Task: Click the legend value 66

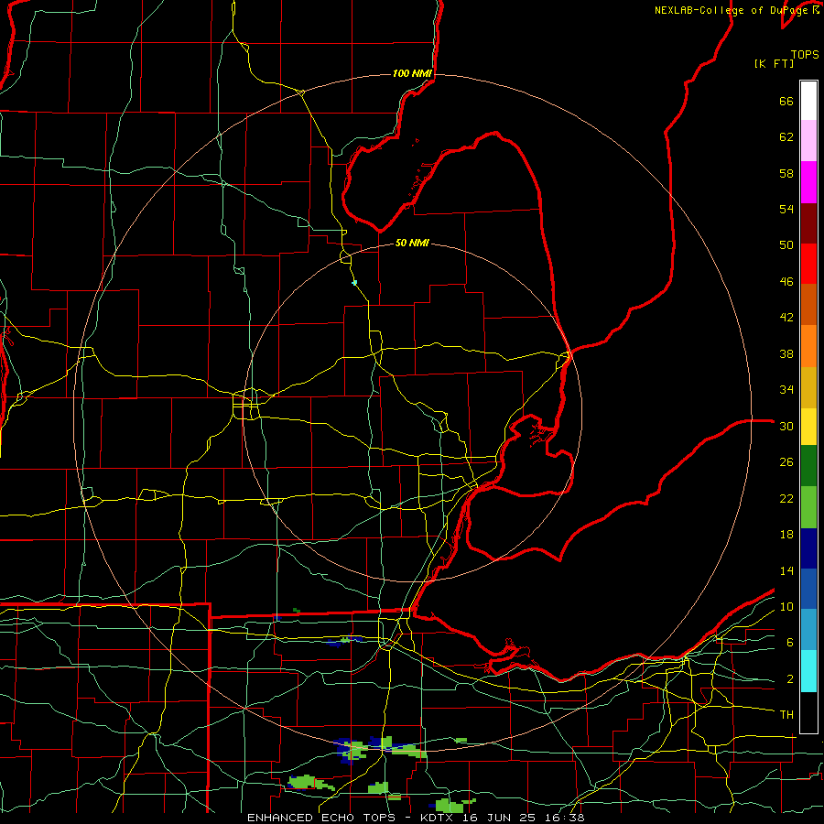Action: click(x=786, y=102)
